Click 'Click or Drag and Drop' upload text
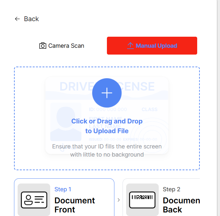The width and height of the screenshot is (220, 216). (107, 121)
